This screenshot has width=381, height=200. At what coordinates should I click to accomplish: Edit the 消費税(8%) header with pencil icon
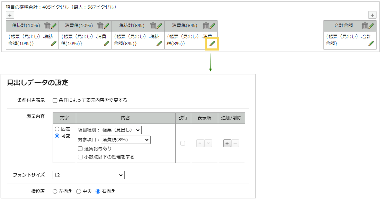tap(212, 26)
